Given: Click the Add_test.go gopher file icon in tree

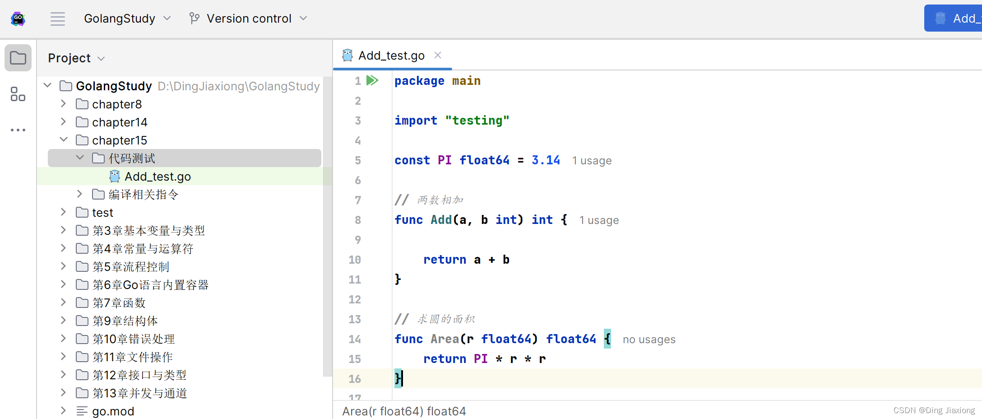Looking at the screenshot, I should [x=115, y=176].
